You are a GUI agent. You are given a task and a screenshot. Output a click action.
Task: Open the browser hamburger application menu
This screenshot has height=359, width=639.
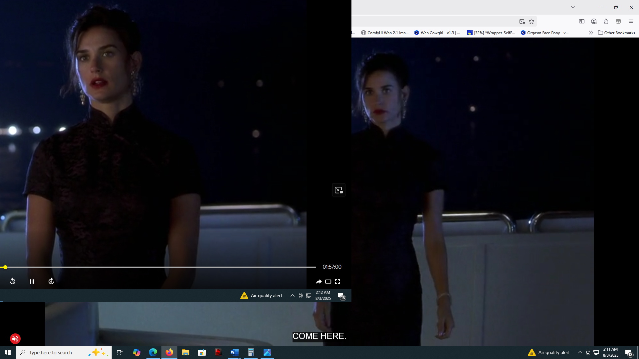[x=631, y=22]
